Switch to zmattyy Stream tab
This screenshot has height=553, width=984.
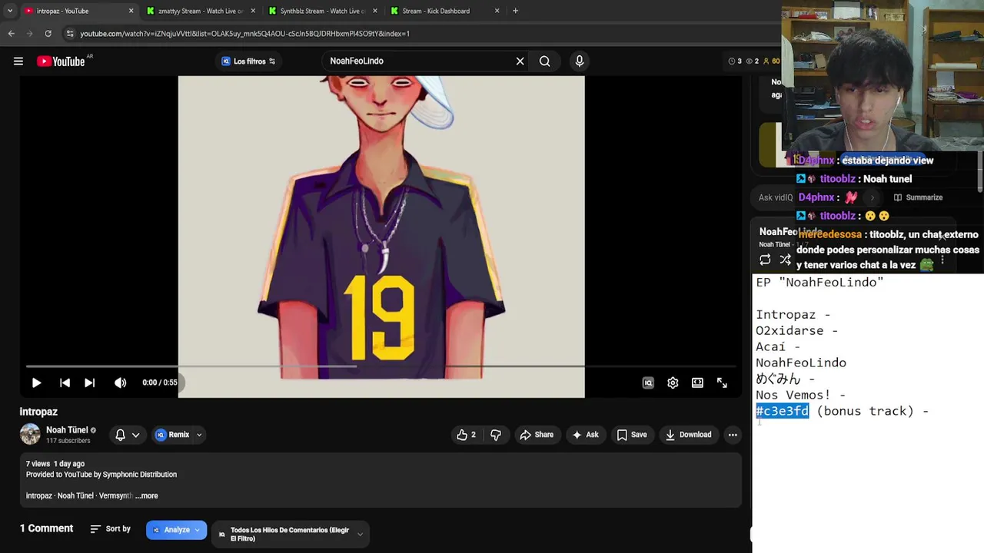(x=198, y=11)
